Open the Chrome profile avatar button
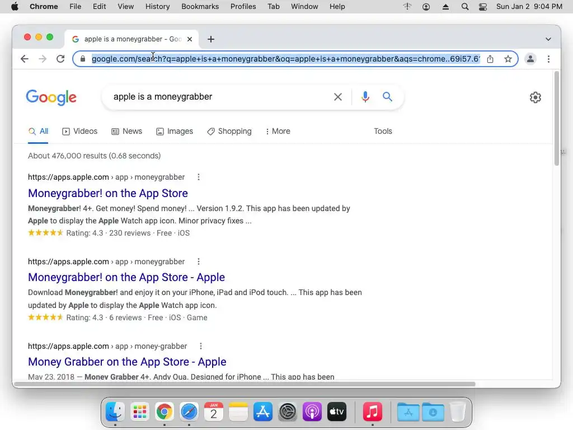The height and width of the screenshot is (430, 573). click(530, 59)
